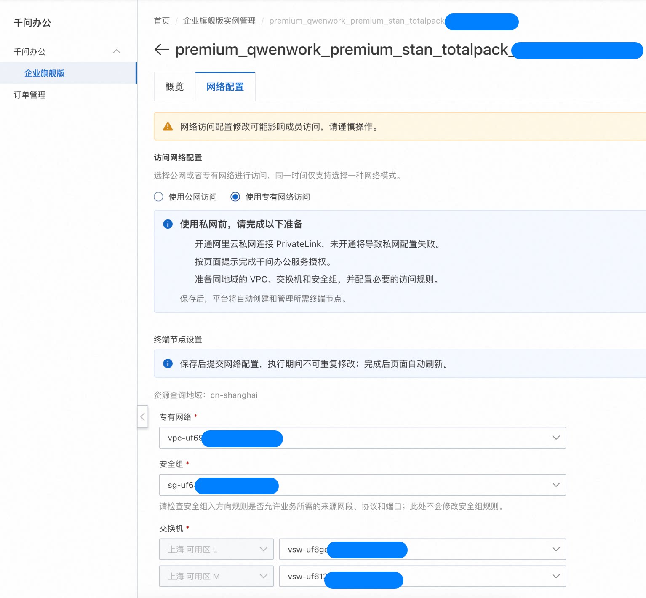This screenshot has width=646, height=598.
Task: Click the 按页面提示完成千问办公服务授权 line
Action: (264, 262)
